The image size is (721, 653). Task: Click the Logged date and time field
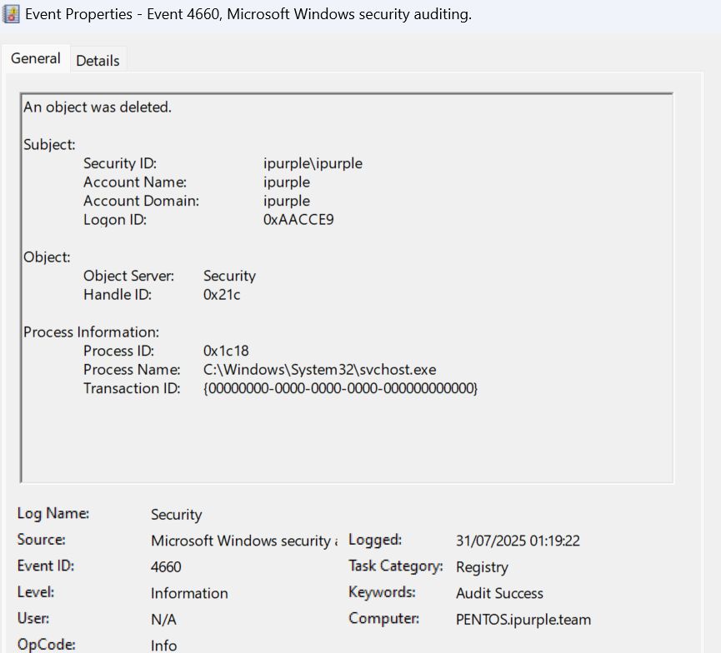pos(518,541)
